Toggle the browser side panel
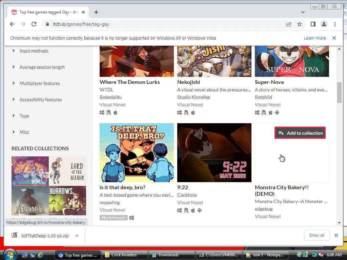Viewport: 347px width, 260px height. click(313, 24)
